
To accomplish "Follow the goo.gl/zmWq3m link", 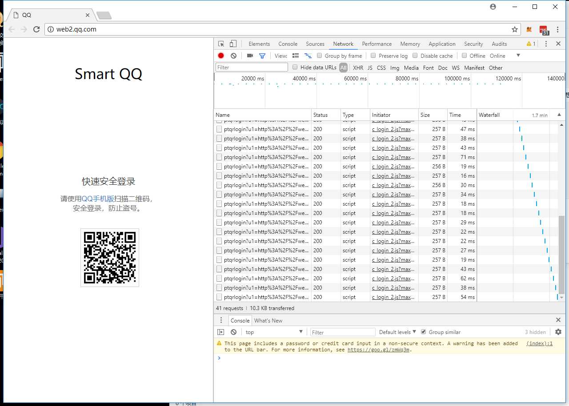I will coord(379,350).
